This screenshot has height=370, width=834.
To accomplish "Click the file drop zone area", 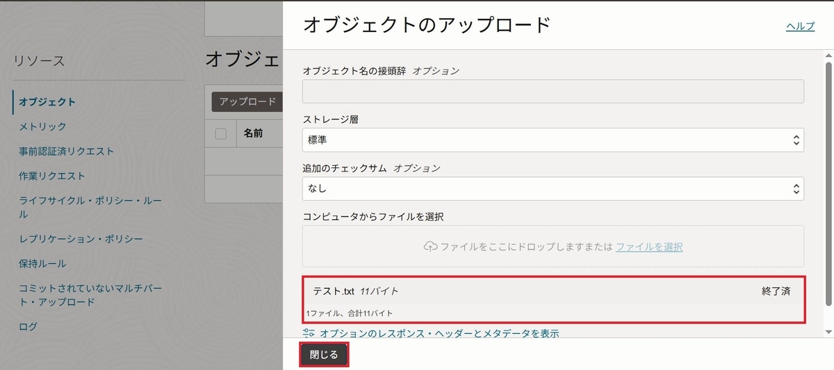I will tap(553, 246).
